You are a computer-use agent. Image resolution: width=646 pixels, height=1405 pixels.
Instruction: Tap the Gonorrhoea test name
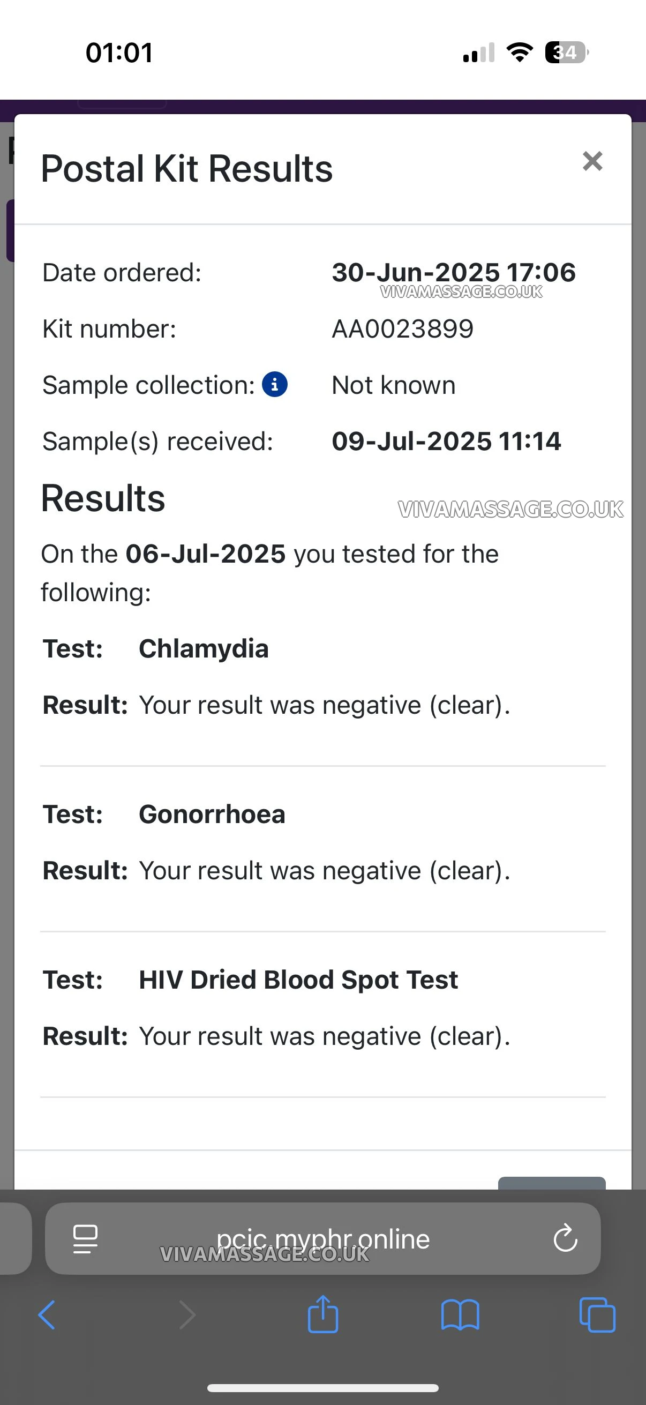pos(212,814)
